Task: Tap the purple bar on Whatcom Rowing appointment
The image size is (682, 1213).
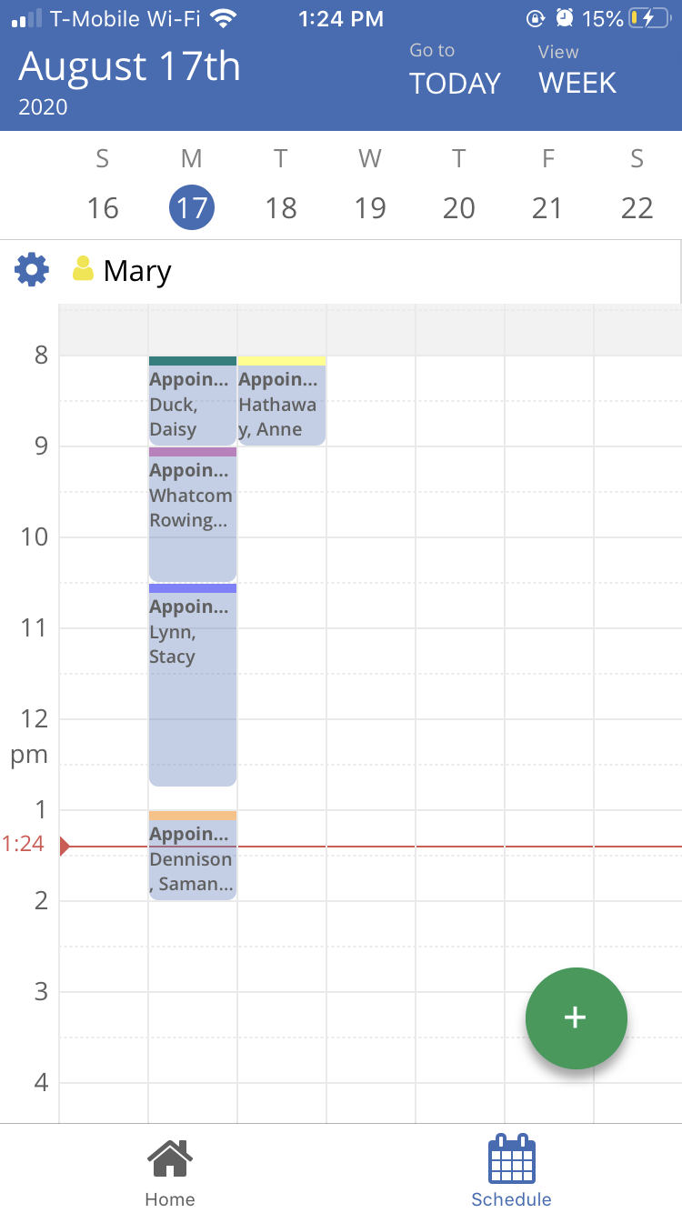Action: [192, 452]
